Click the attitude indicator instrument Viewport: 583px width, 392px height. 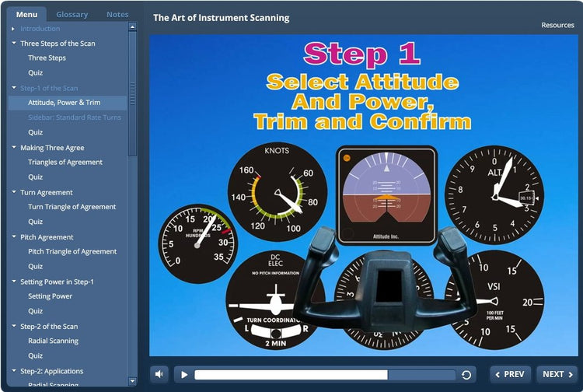tap(386, 193)
